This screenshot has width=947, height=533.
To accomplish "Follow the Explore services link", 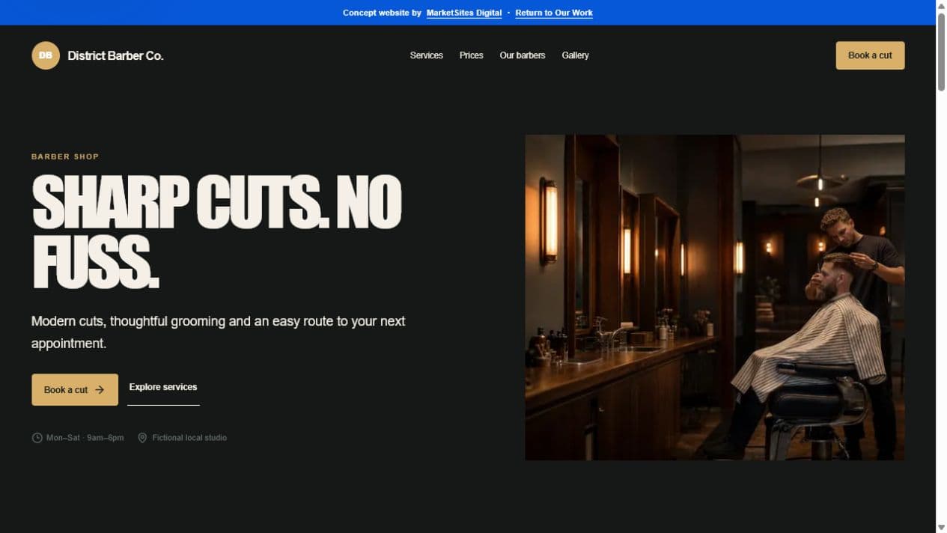I will tap(163, 388).
